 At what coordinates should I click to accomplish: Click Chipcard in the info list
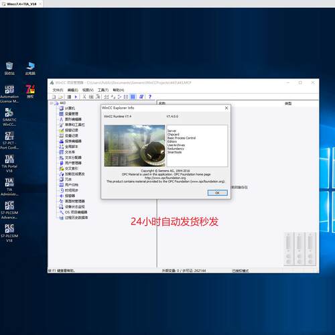174,135
